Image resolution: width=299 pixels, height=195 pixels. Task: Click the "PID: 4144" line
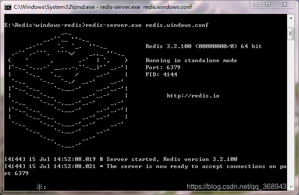coord(161,75)
